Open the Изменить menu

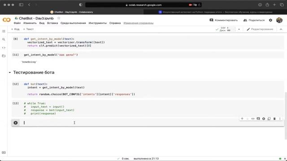(30, 23)
